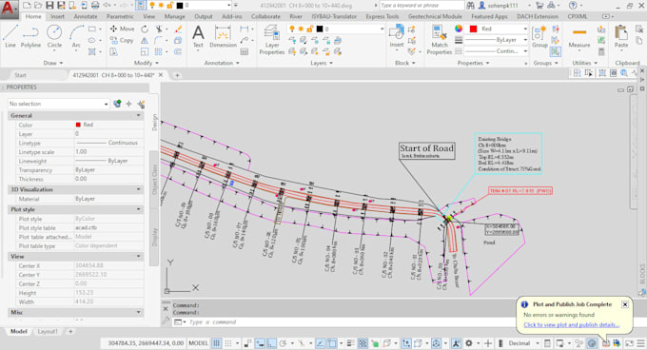Toggle object snap tracking

click(321, 343)
